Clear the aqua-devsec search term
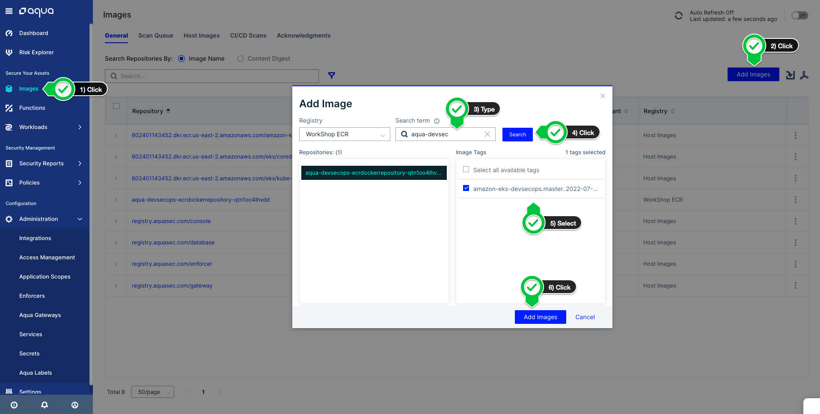 487,134
